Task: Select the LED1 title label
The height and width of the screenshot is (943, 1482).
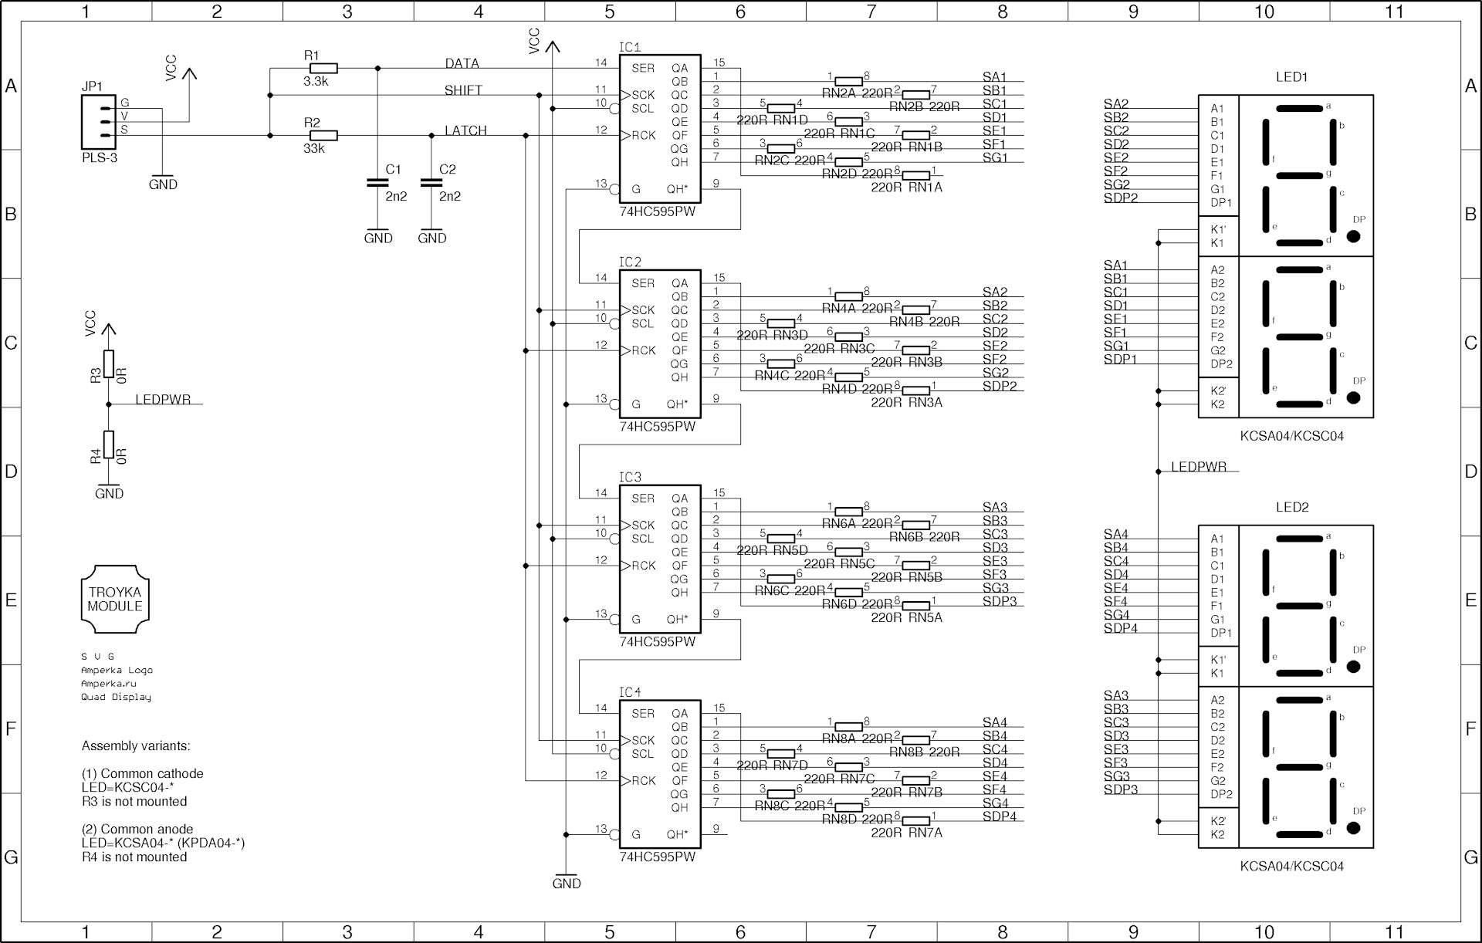Action: pyautogui.click(x=1291, y=77)
